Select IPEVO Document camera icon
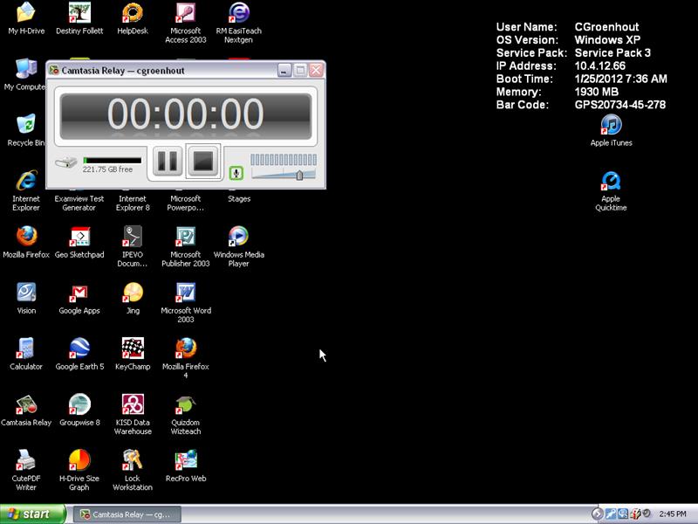698x524 pixels. [133, 246]
